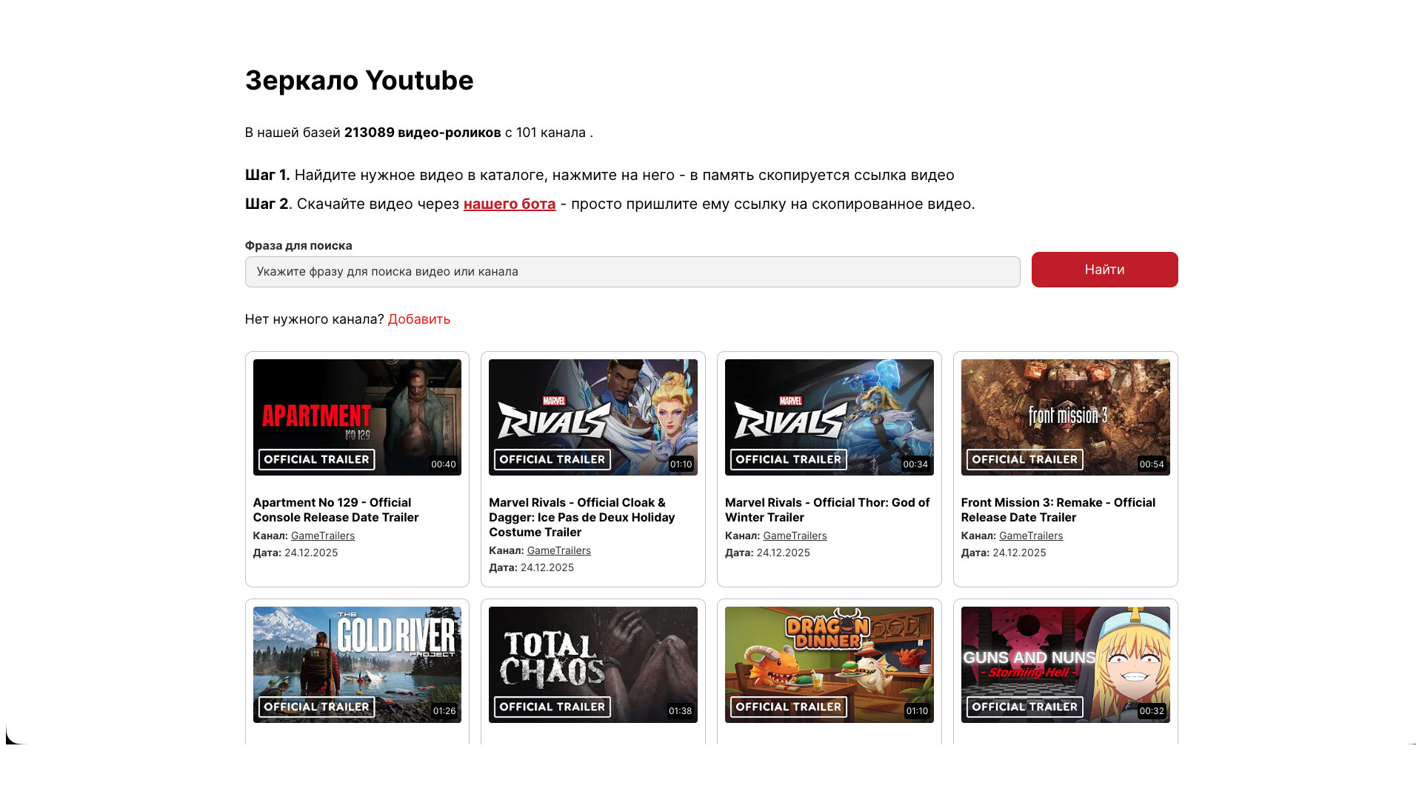Click the Добавить channel link
Screen dimensions: 1422x800
pyautogui.click(x=419, y=319)
